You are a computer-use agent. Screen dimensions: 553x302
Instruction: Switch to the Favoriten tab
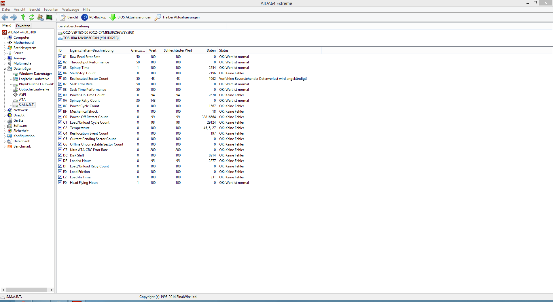[23, 26]
